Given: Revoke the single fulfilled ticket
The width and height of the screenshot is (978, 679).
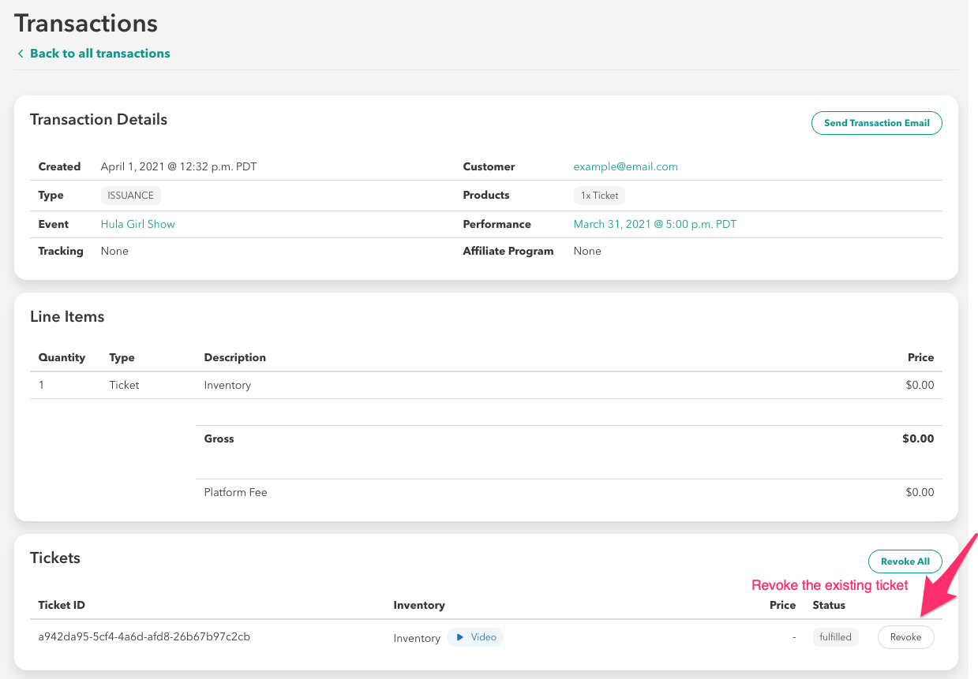Looking at the screenshot, I should tap(905, 637).
